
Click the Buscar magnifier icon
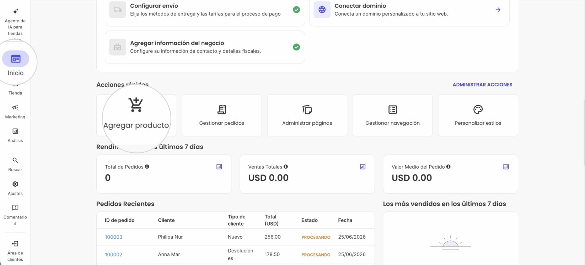(15, 160)
